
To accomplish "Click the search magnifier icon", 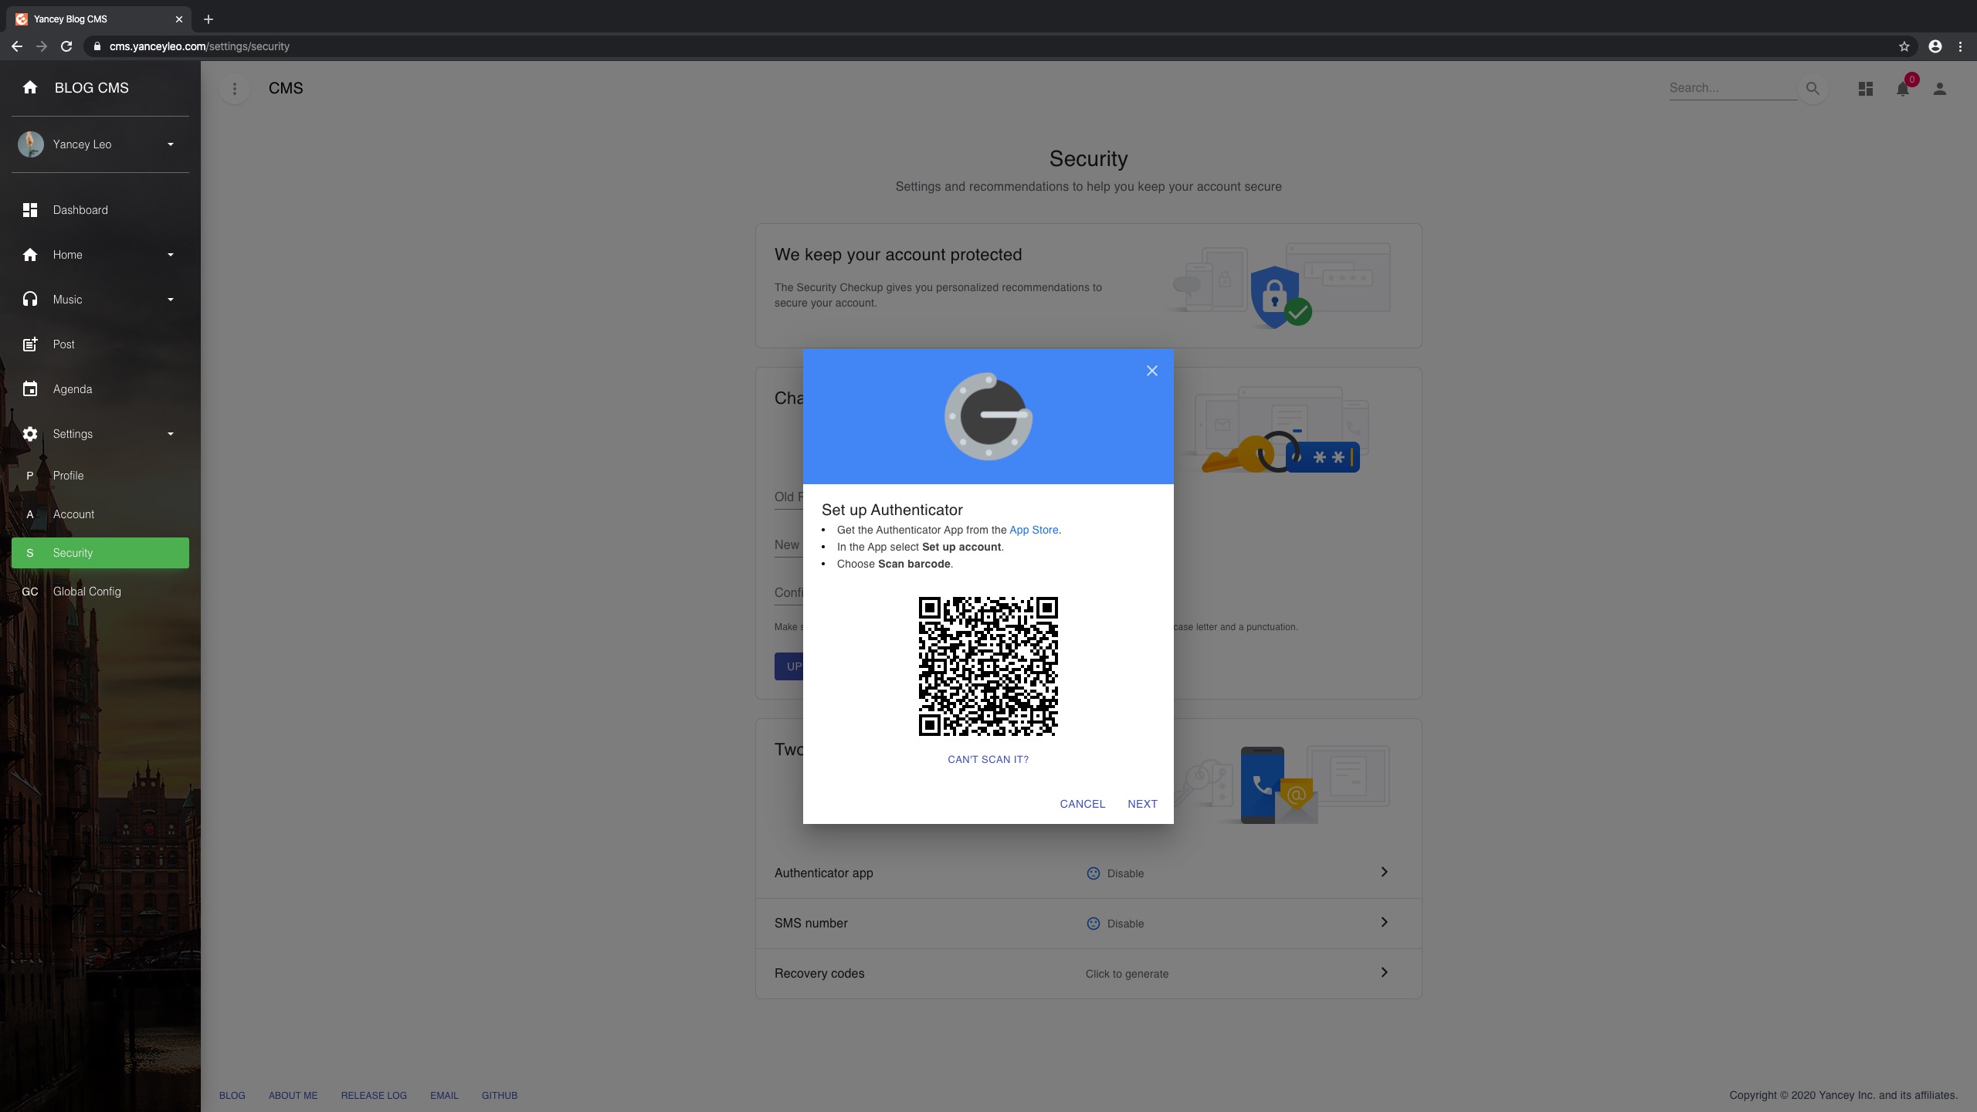I will tap(1813, 89).
